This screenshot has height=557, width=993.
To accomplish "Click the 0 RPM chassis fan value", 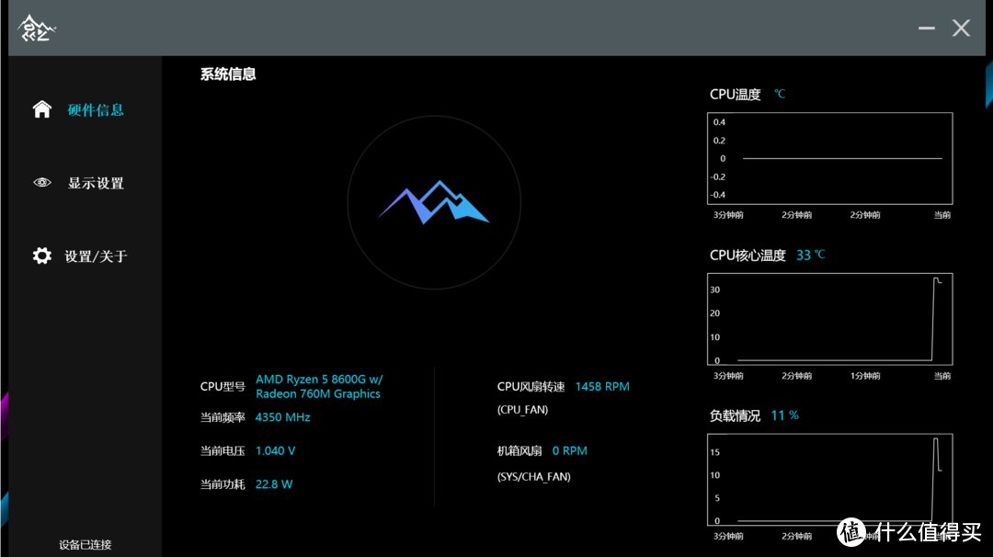I will (x=569, y=450).
